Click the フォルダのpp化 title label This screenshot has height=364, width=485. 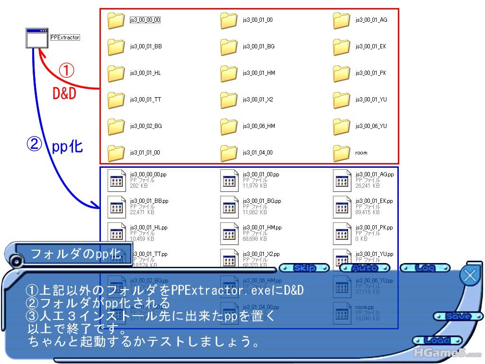click(x=76, y=254)
